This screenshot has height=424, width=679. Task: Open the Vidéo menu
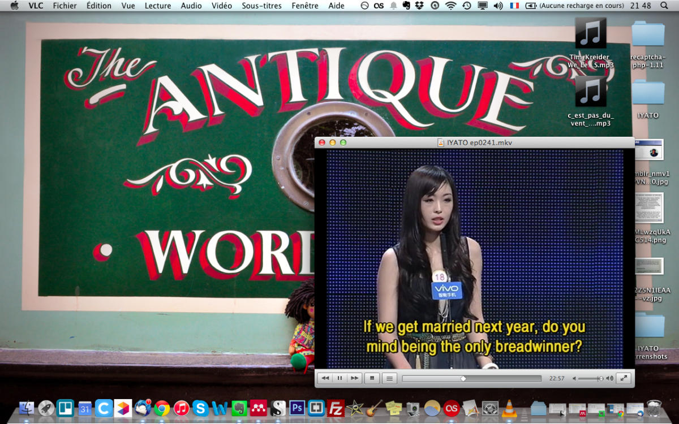tap(222, 6)
